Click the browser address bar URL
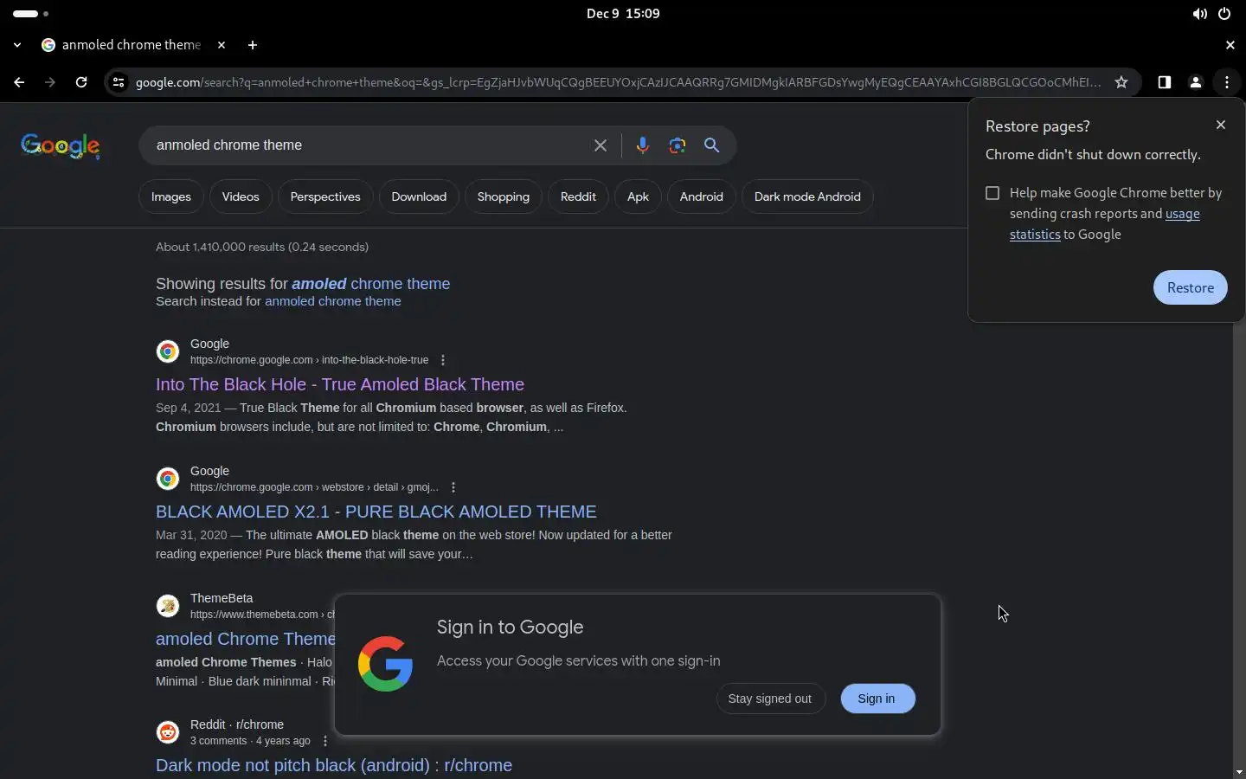 (619, 82)
